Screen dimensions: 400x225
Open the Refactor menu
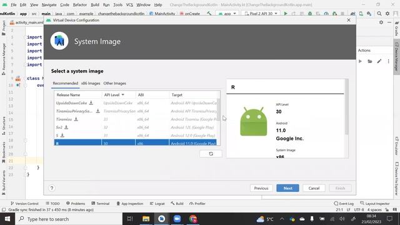tap(79, 4)
